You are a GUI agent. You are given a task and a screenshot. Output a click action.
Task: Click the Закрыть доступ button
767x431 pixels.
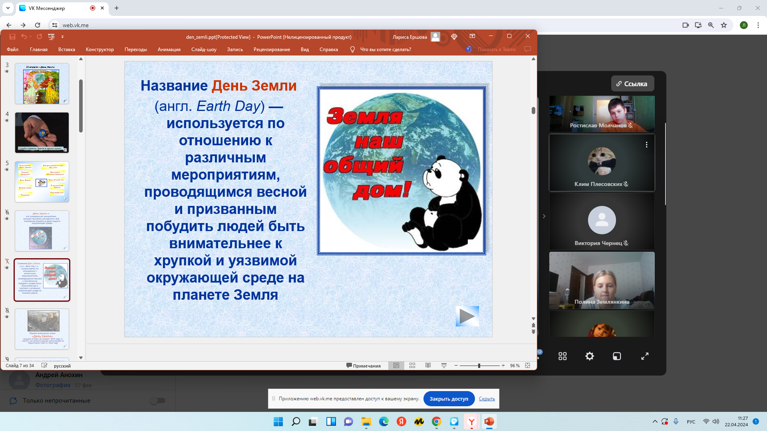pos(449,399)
